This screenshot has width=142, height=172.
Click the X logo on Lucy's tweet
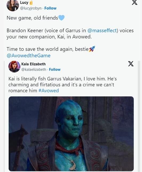click(x=135, y=2)
